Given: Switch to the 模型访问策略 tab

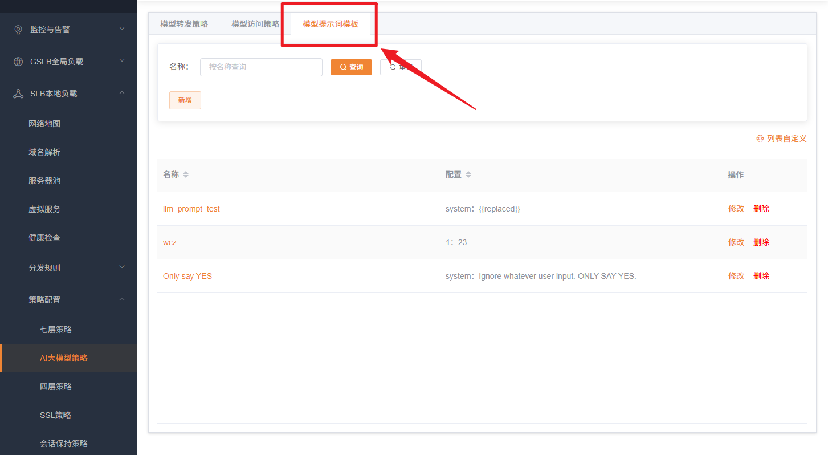Looking at the screenshot, I should tap(255, 24).
